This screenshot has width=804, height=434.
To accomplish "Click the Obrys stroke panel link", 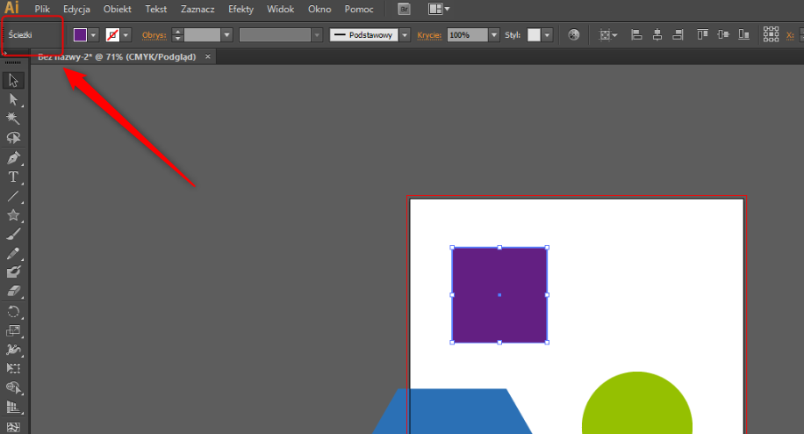I will pos(154,35).
